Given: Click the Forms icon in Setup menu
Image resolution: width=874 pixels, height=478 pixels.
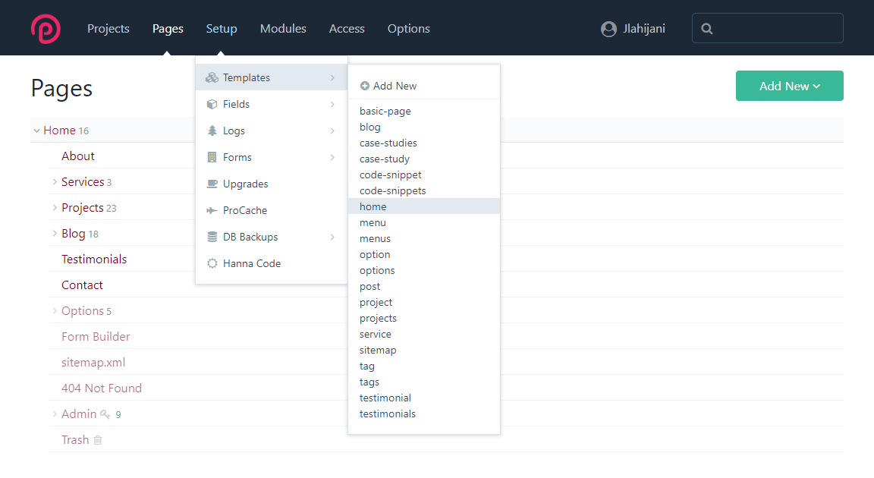Looking at the screenshot, I should click(x=210, y=156).
